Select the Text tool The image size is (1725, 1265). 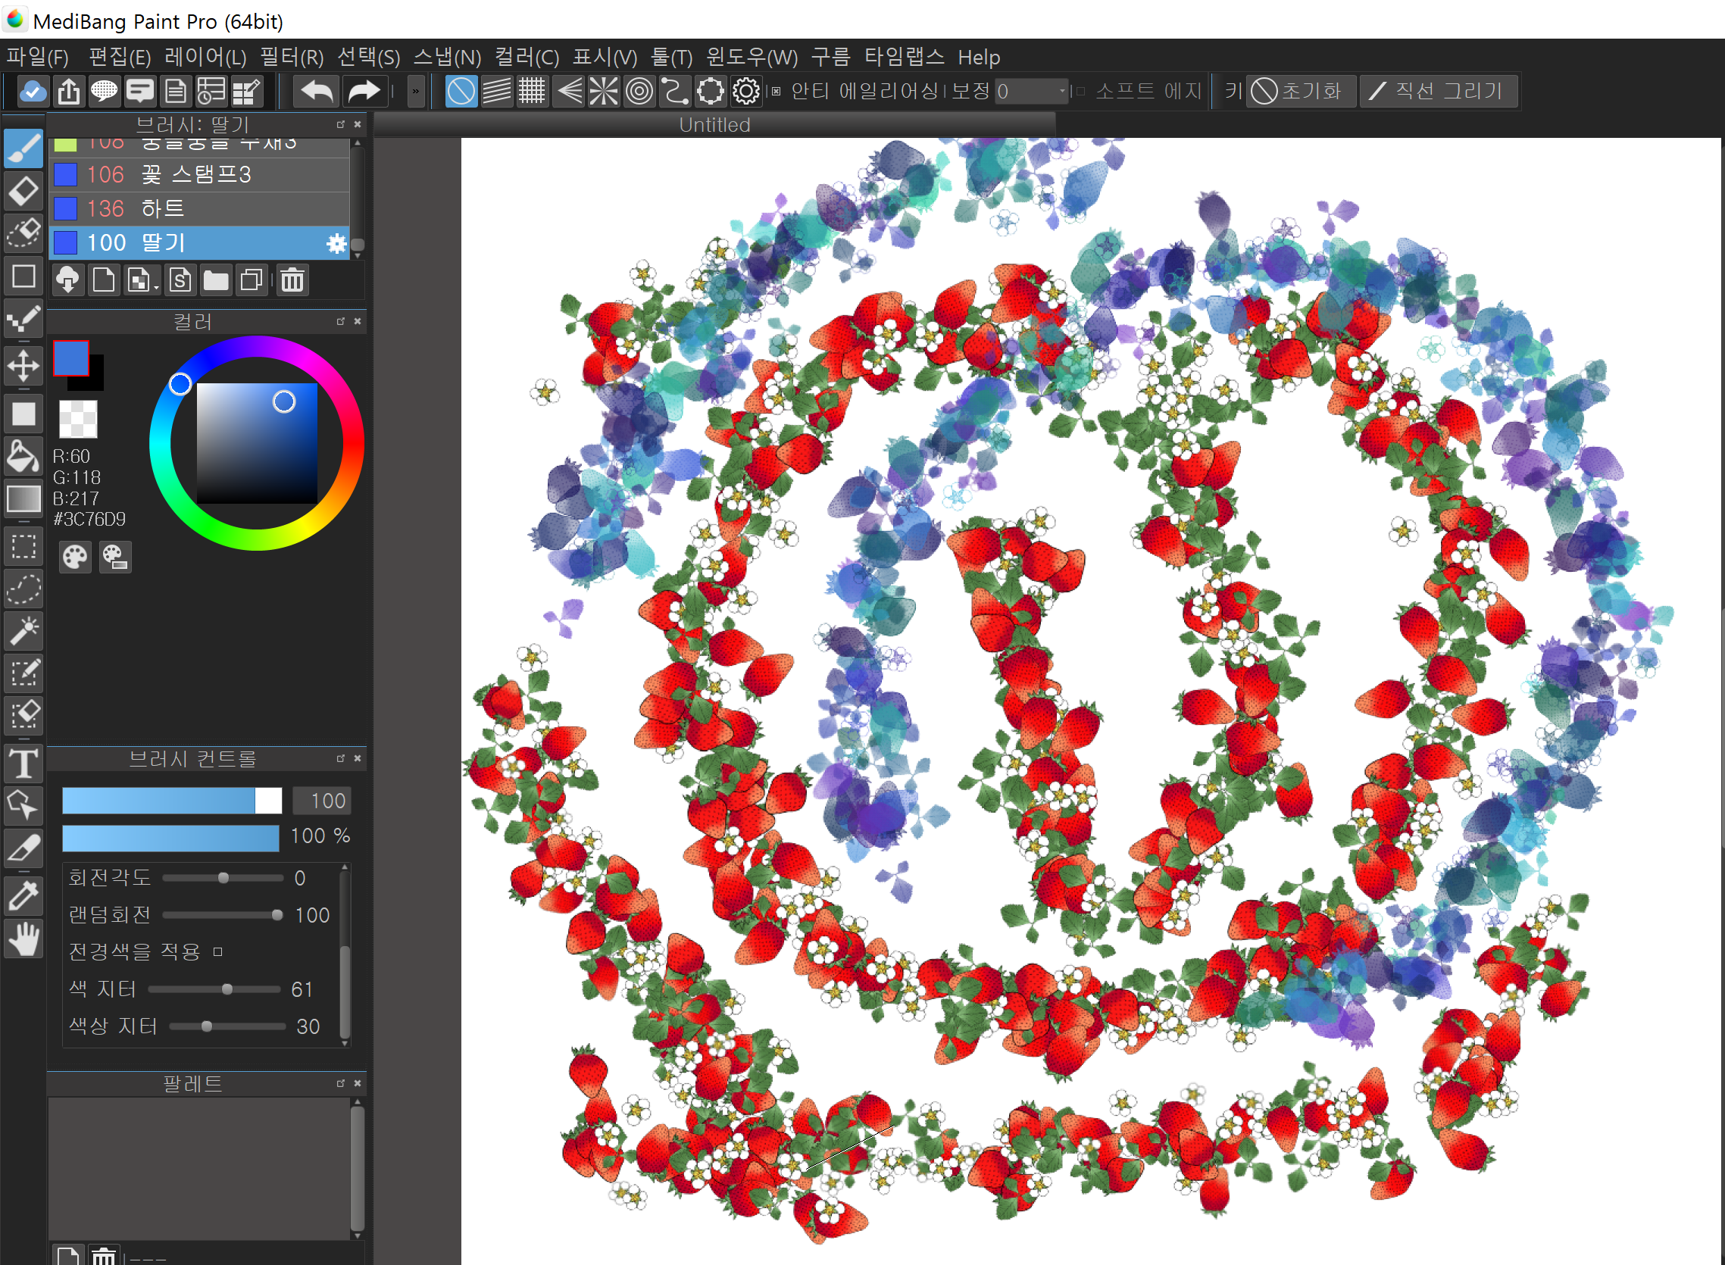pyautogui.click(x=23, y=764)
